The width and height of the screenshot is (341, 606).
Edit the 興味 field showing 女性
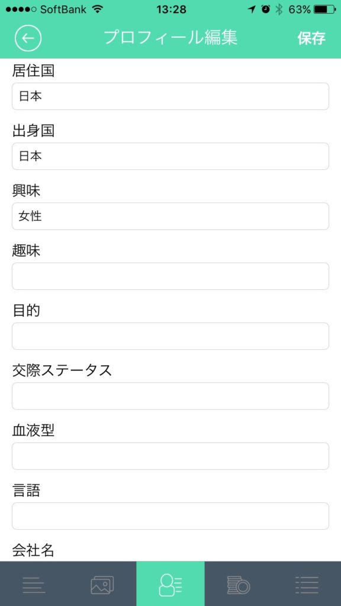pyautogui.click(x=170, y=216)
